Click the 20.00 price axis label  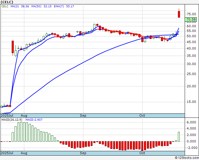coord(191,86)
